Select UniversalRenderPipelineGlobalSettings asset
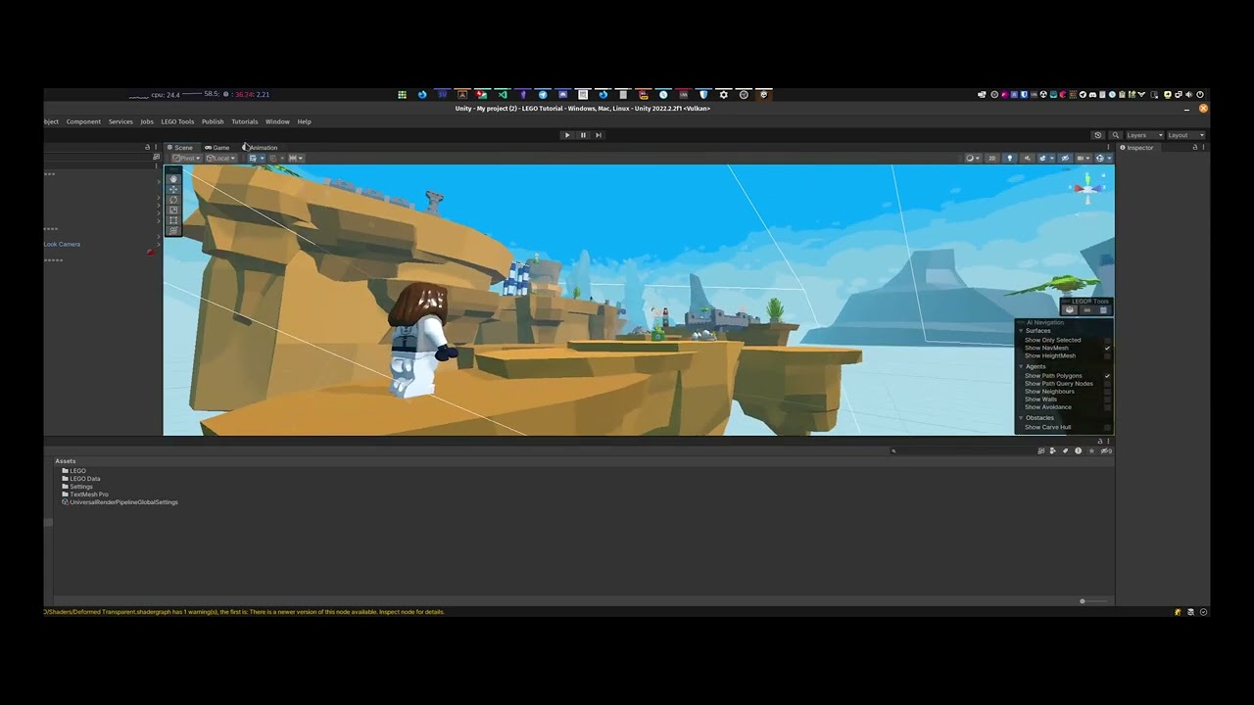This screenshot has height=705, width=1254. [x=120, y=502]
